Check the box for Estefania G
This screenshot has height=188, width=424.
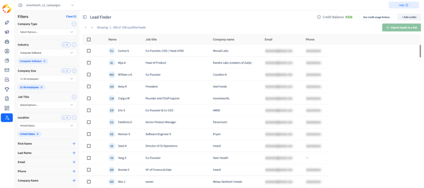[89, 122]
